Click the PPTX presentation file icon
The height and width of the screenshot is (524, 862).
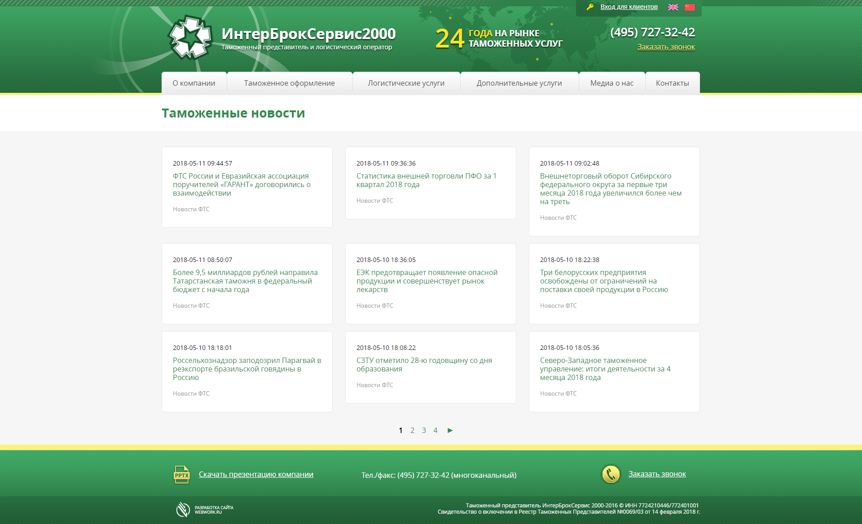tap(181, 475)
